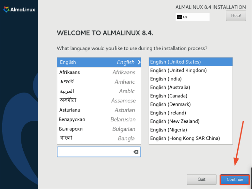Select English (United States) locale
This screenshot has width=252, height=189.
(x=191, y=62)
